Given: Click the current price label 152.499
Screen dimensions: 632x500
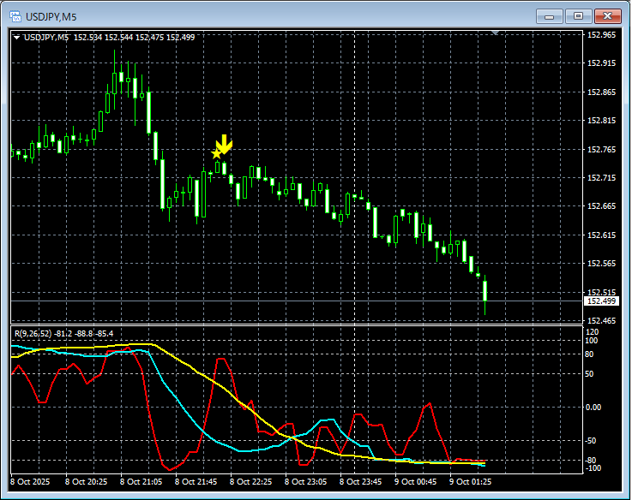Looking at the screenshot, I should (599, 301).
